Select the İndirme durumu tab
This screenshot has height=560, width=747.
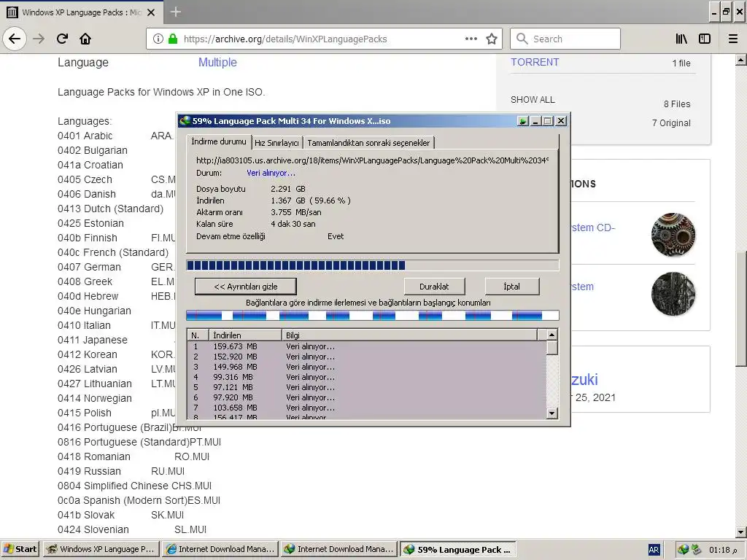tap(219, 141)
